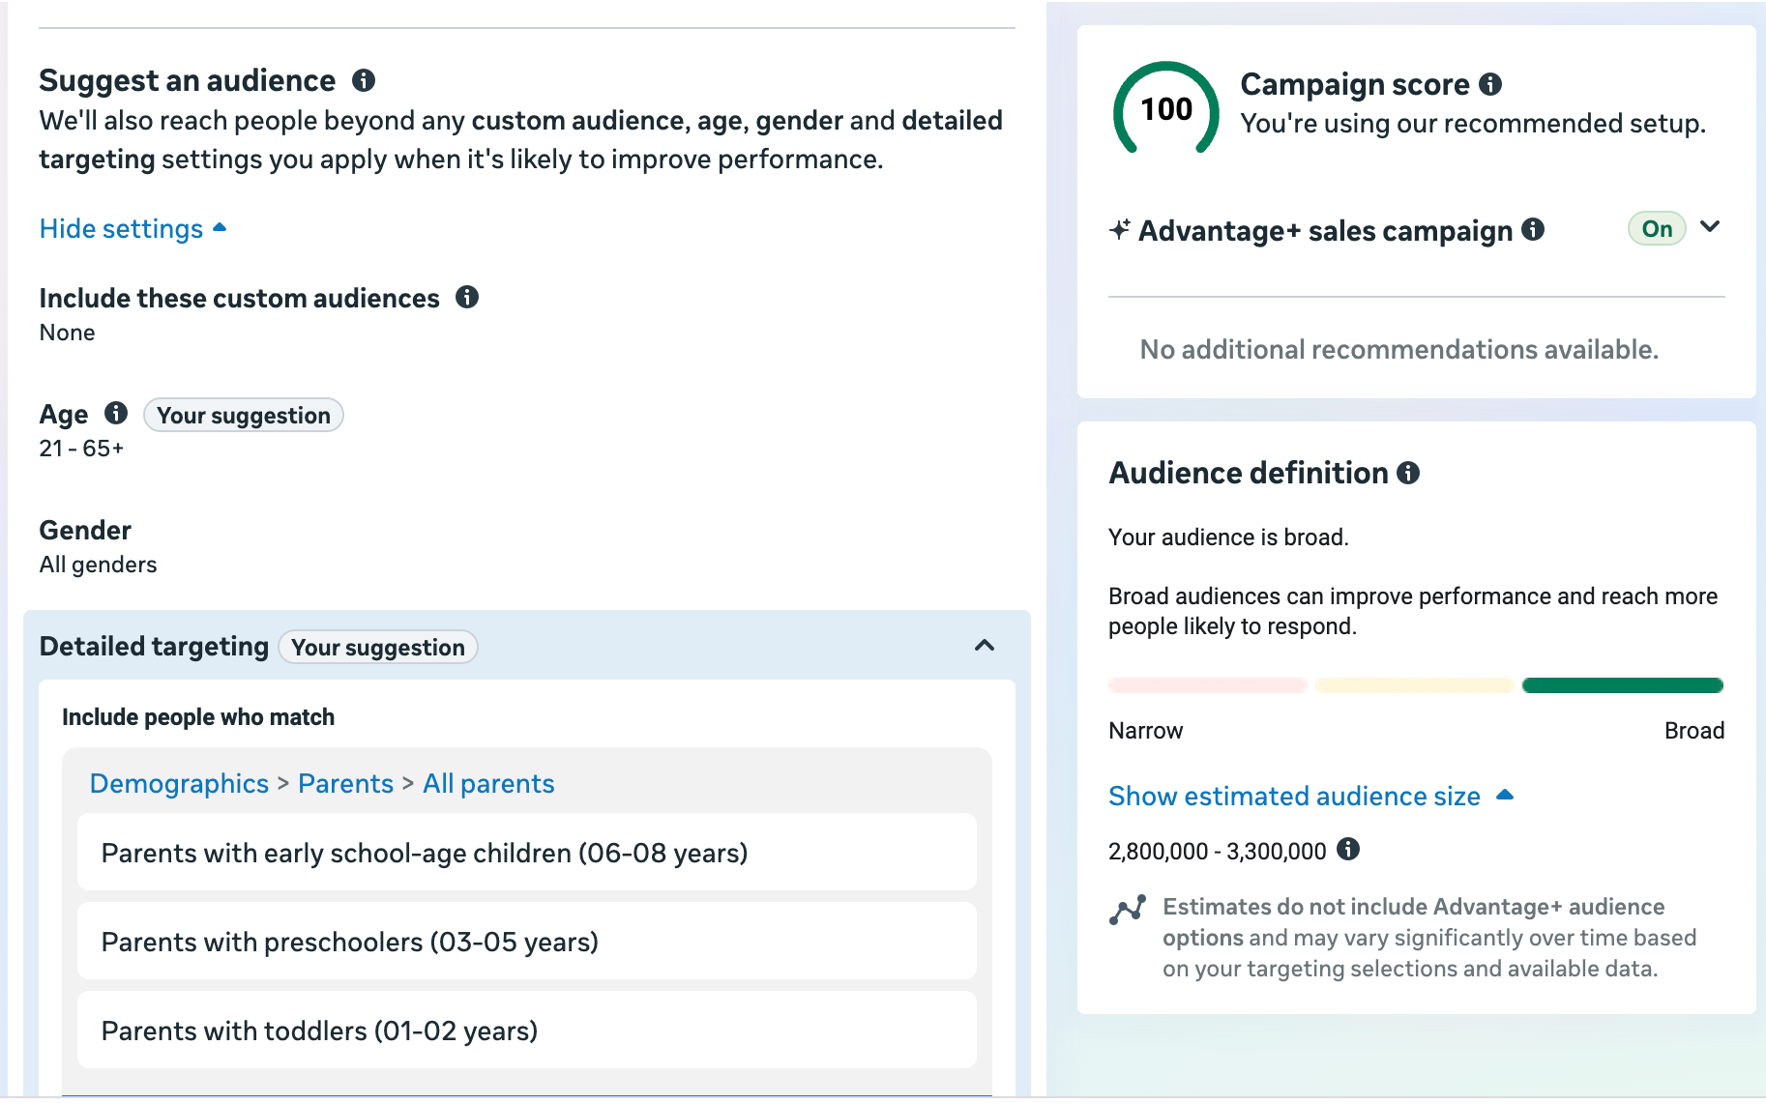Hide the estimated audience size

tap(1310, 797)
